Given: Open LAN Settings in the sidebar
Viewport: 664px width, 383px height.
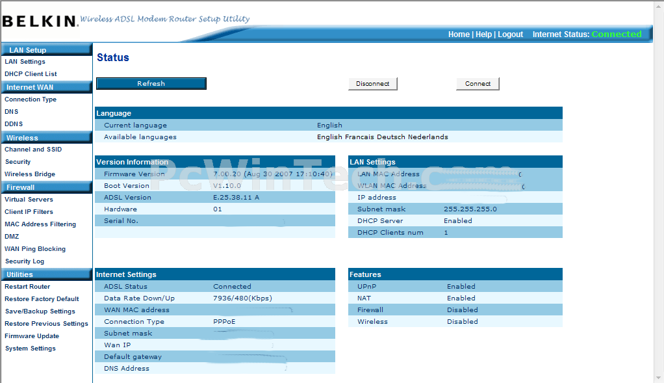Looking at the screenshot, I should [25, 61].
